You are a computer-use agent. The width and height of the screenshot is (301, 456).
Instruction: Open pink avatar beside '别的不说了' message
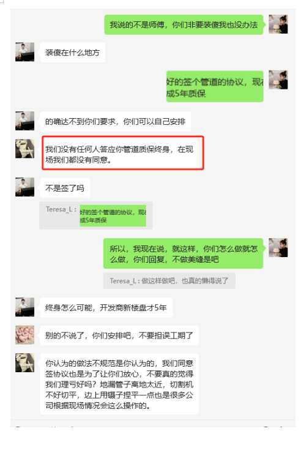[24, 335]
